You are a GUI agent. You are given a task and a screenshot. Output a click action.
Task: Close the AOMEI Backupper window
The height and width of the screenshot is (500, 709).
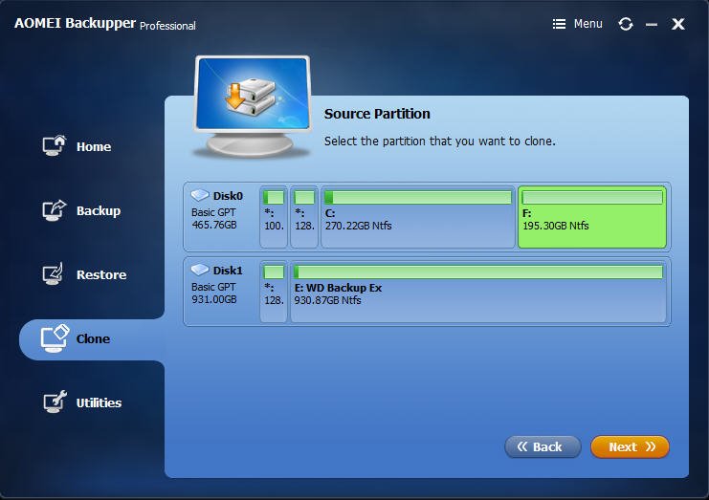click(677, 24)
